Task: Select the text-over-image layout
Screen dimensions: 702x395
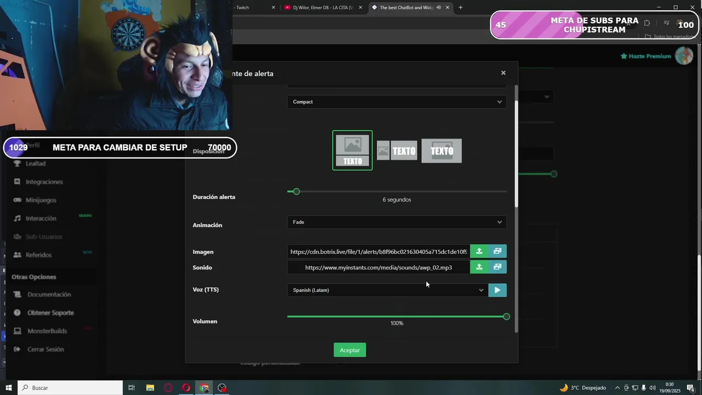Action: (441, 151)
